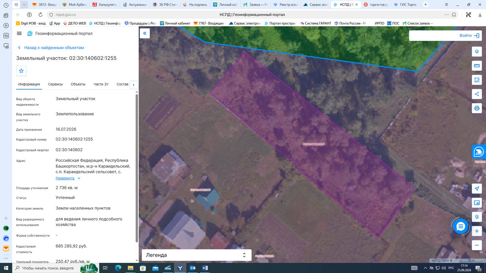This screenshot has width=486, height=273.
Task: Open the Личный кабинет bookmark
Action: coord(175,23)
